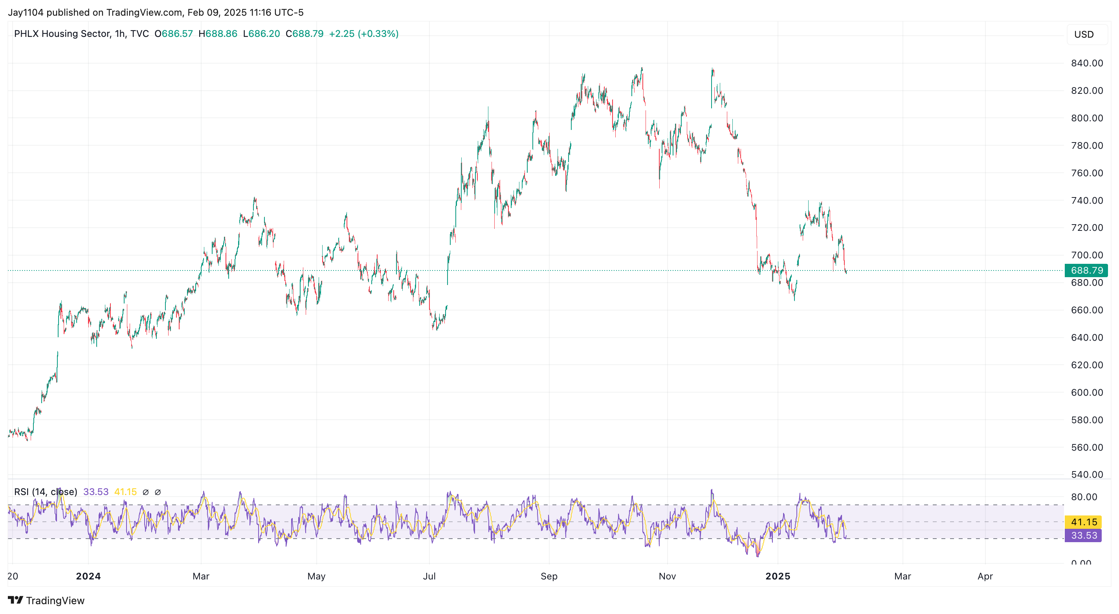Click the 760.00 price scale label
Screen dimensions: 1119x614
click(x=1087, y=173)
